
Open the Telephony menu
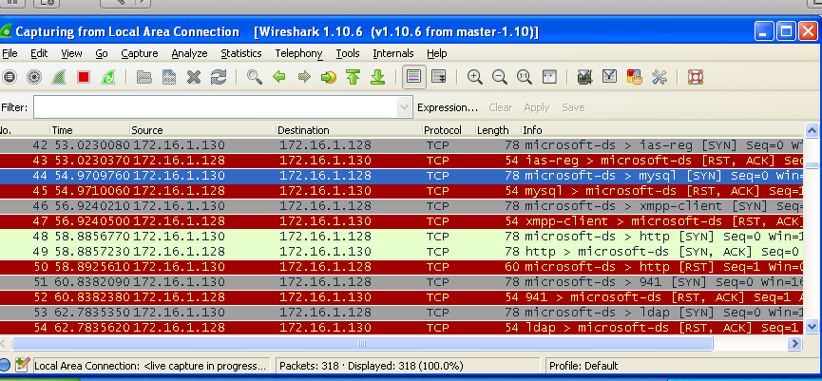coord(298,53)
